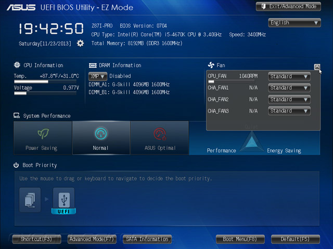Click the XMP Disabled status text
This screenshot has width=333, height=249.
(120, 76)
